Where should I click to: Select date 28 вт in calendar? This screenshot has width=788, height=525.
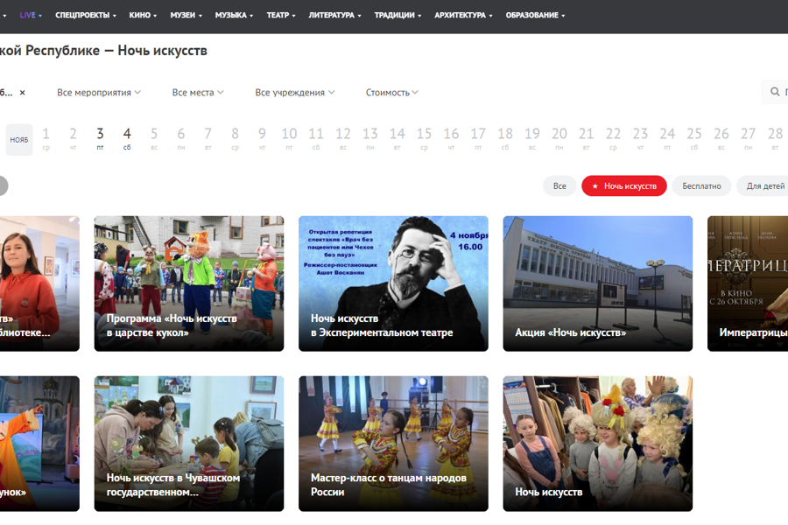point(775,138)
